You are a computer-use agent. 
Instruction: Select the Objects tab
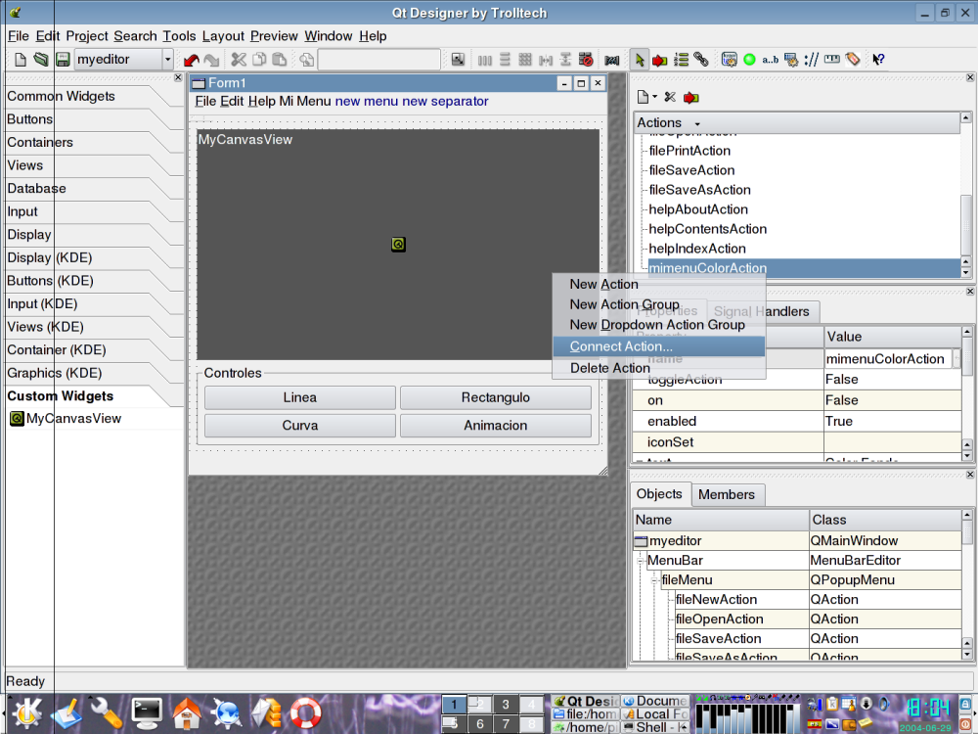pyautogui.click(x=659, y=493)
